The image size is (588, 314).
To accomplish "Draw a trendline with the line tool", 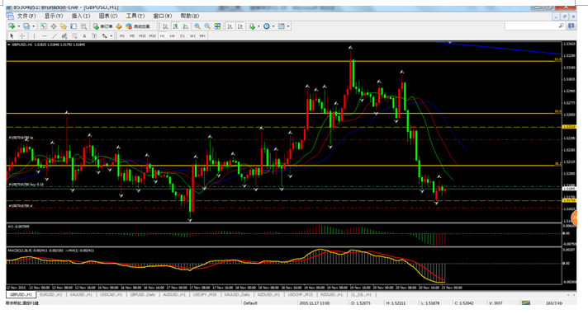I will (55, 36).
